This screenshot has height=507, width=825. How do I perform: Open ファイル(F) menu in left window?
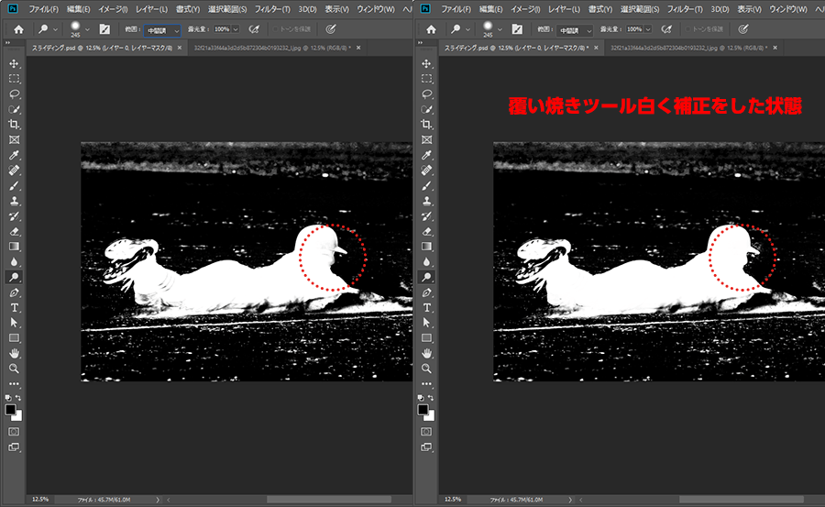[43, 9]
